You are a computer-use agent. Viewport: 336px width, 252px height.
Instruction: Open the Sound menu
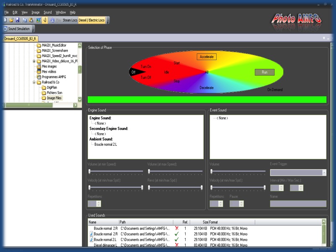[x=47, y=13]
